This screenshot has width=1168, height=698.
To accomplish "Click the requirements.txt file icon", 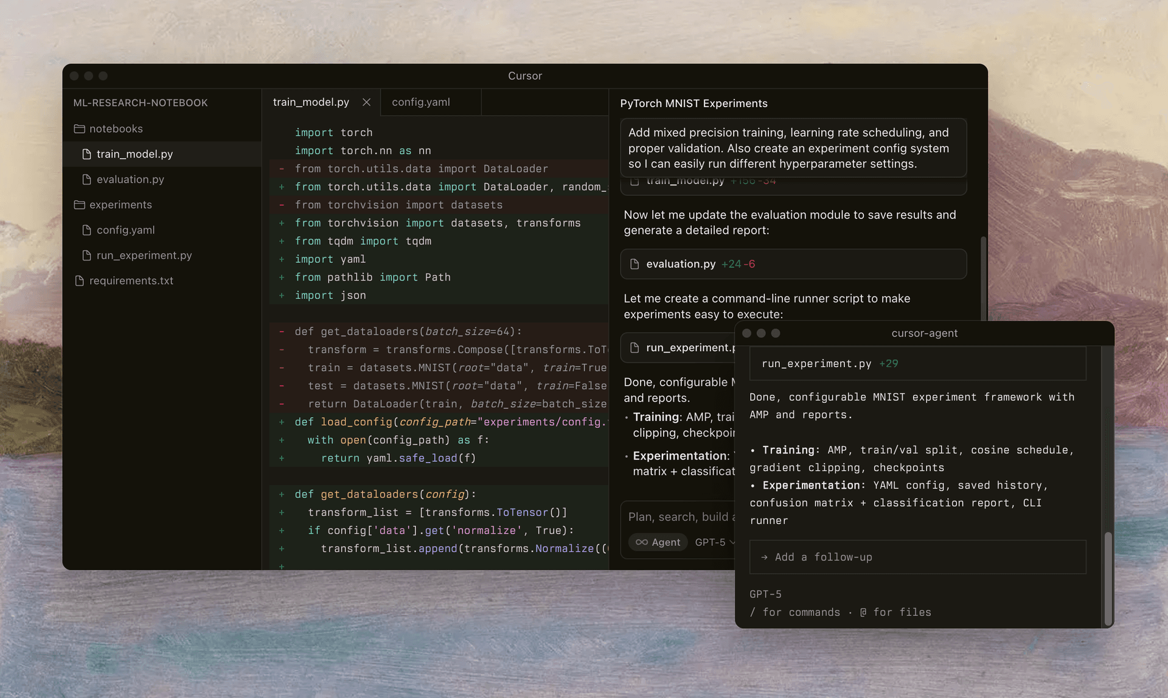I will pyautogui.click(x=80, y=281).
